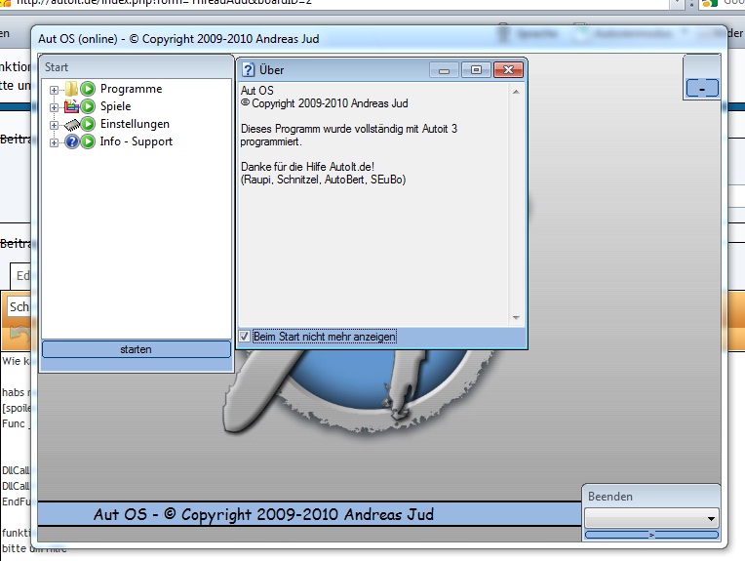Click the Info - Support question mark icon
The width and height of the screenshot is (745, 561).
point(72,141)
